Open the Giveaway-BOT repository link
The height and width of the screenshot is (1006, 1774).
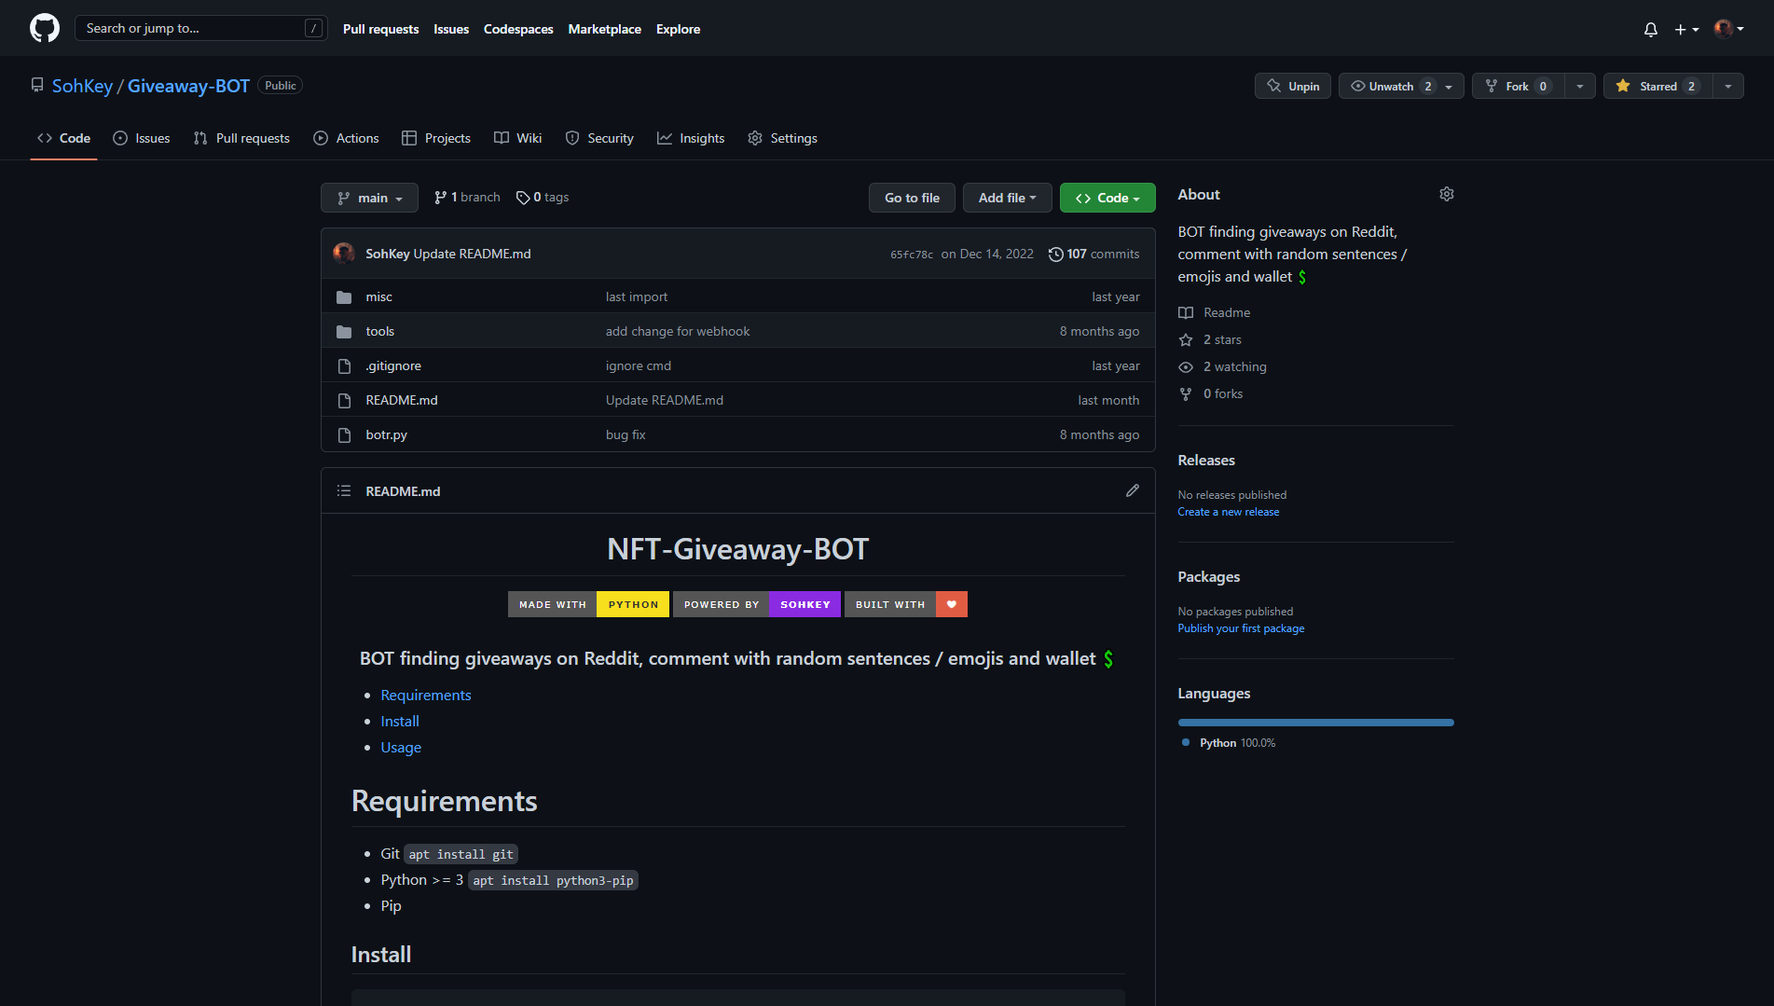[188, 86]
